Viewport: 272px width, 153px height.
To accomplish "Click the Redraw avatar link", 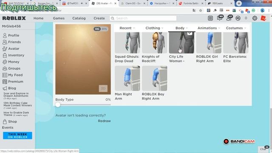I will (x=104, y=121).
